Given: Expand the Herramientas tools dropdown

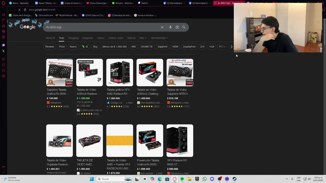Looking at the screenshot, I should coord(159,38).
